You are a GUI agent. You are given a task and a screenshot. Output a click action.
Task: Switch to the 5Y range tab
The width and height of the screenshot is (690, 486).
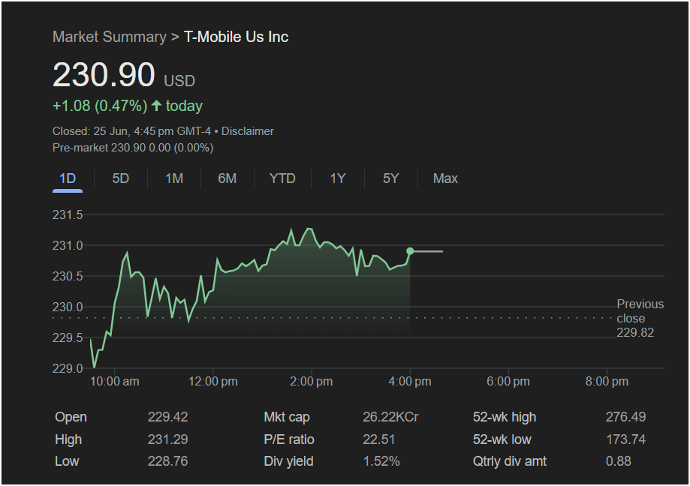390,178
